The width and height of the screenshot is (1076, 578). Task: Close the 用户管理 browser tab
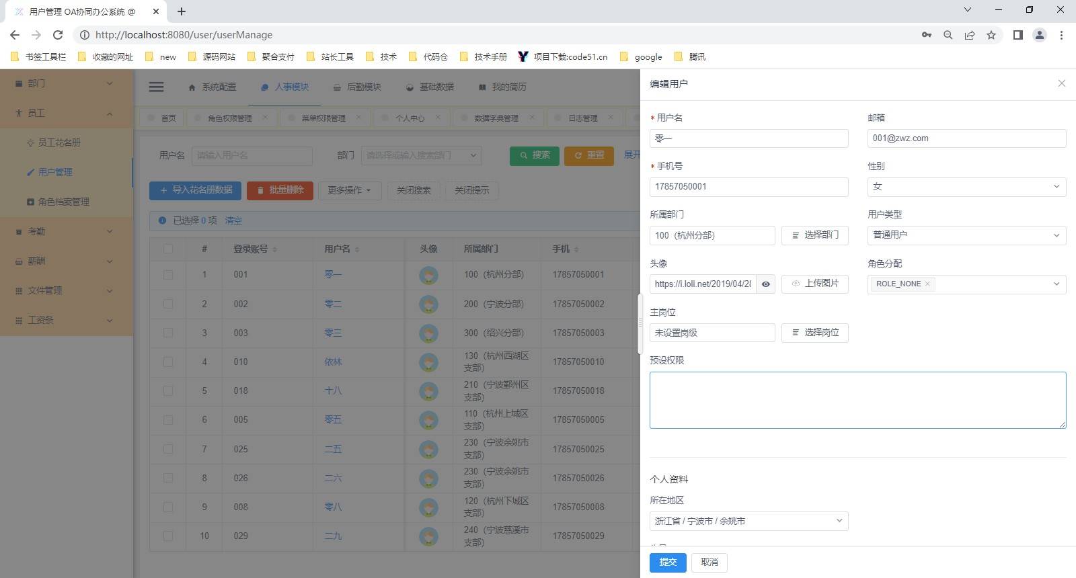156,11
